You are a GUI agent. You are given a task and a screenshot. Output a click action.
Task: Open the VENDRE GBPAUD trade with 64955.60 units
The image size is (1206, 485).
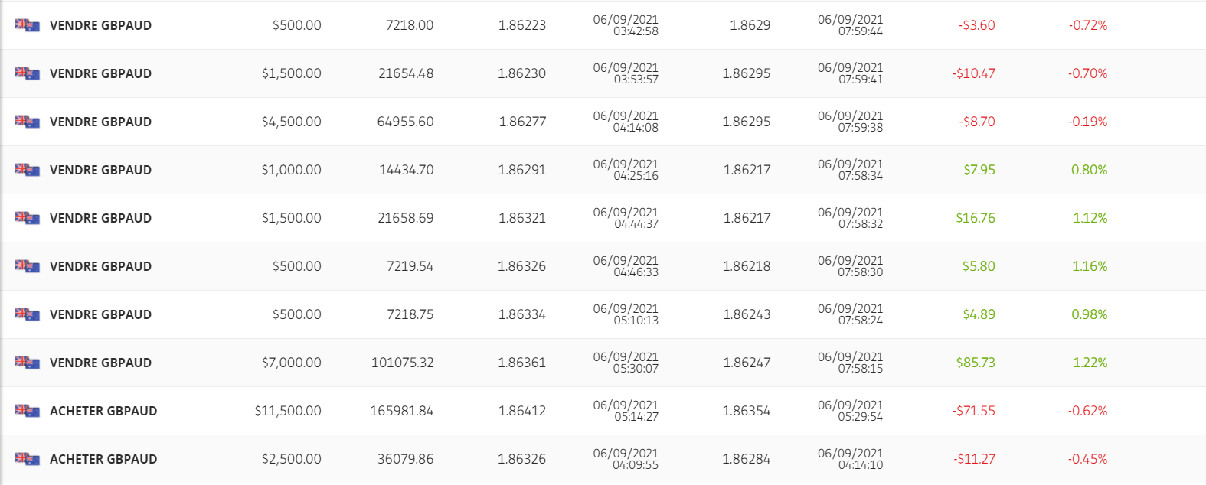point(100,122)
